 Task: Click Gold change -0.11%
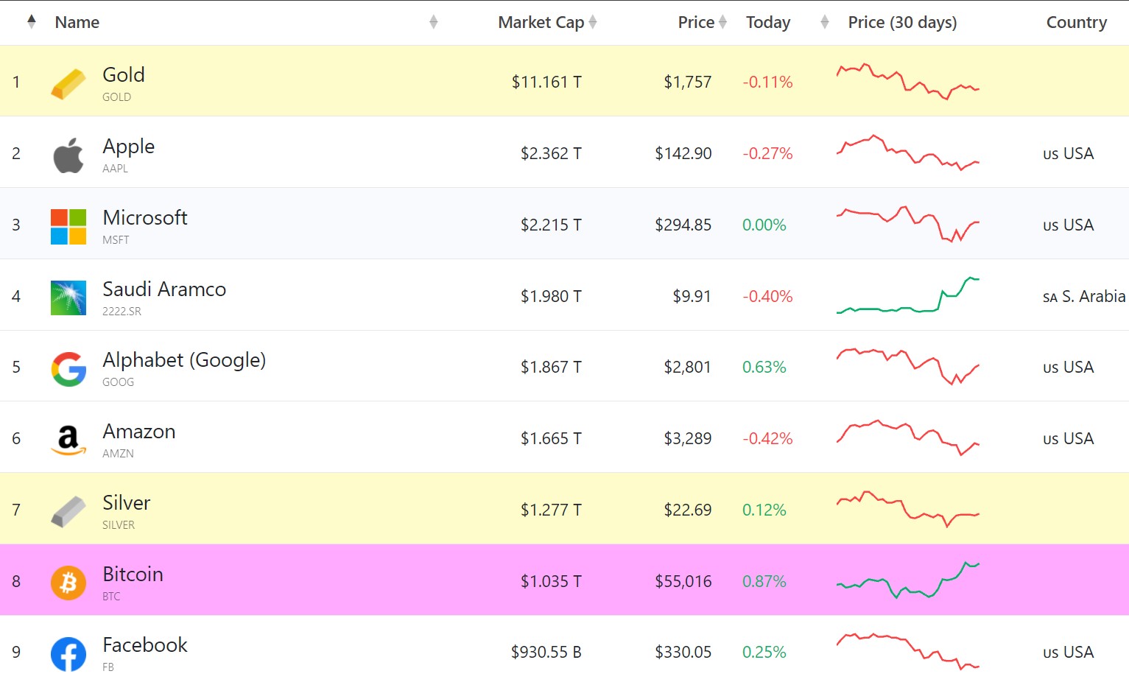tap(767, 82)
